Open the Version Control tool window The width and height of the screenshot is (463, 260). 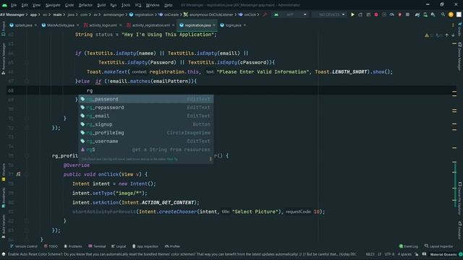[x=24, y=246]
